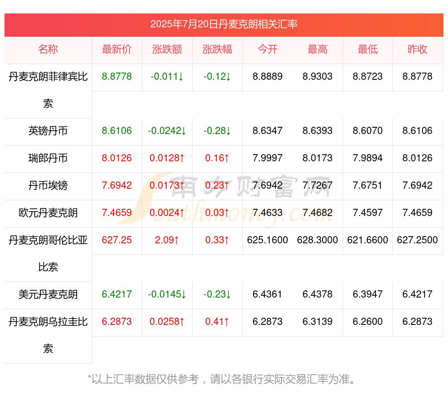Screen dimensions: 448x393
Task: Click the 今开 column header
Action: tap(267, 49)
